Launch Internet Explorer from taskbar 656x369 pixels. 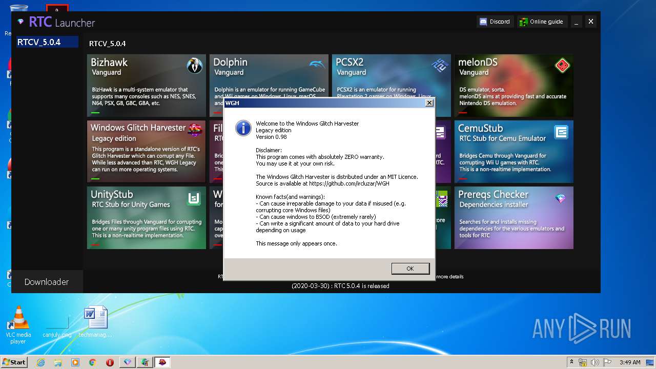(x=40, y=362)
